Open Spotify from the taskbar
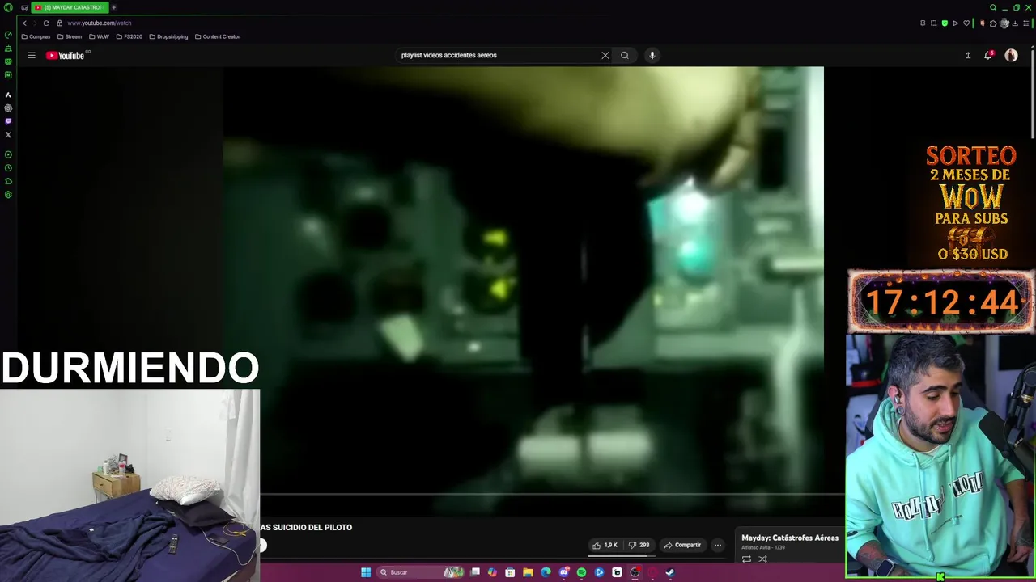 coord(581,572)
